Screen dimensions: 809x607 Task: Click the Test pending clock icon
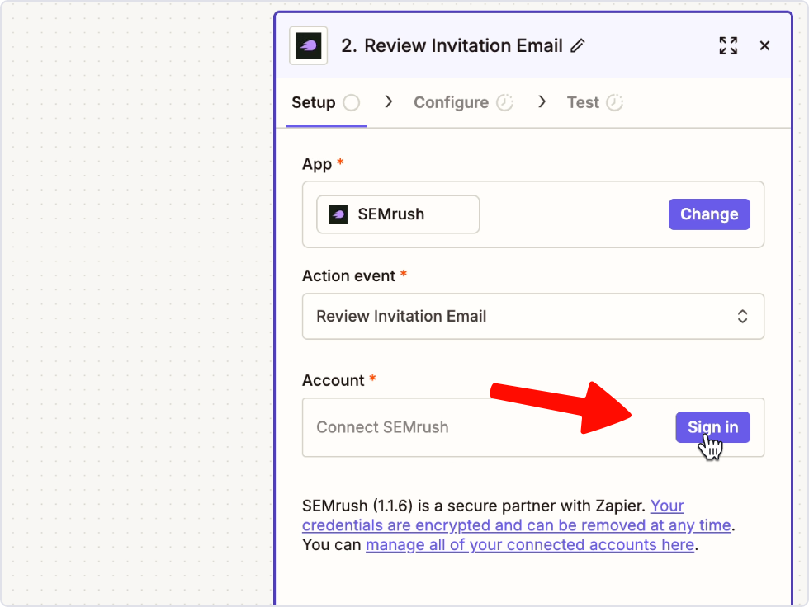tap(614, 102)
